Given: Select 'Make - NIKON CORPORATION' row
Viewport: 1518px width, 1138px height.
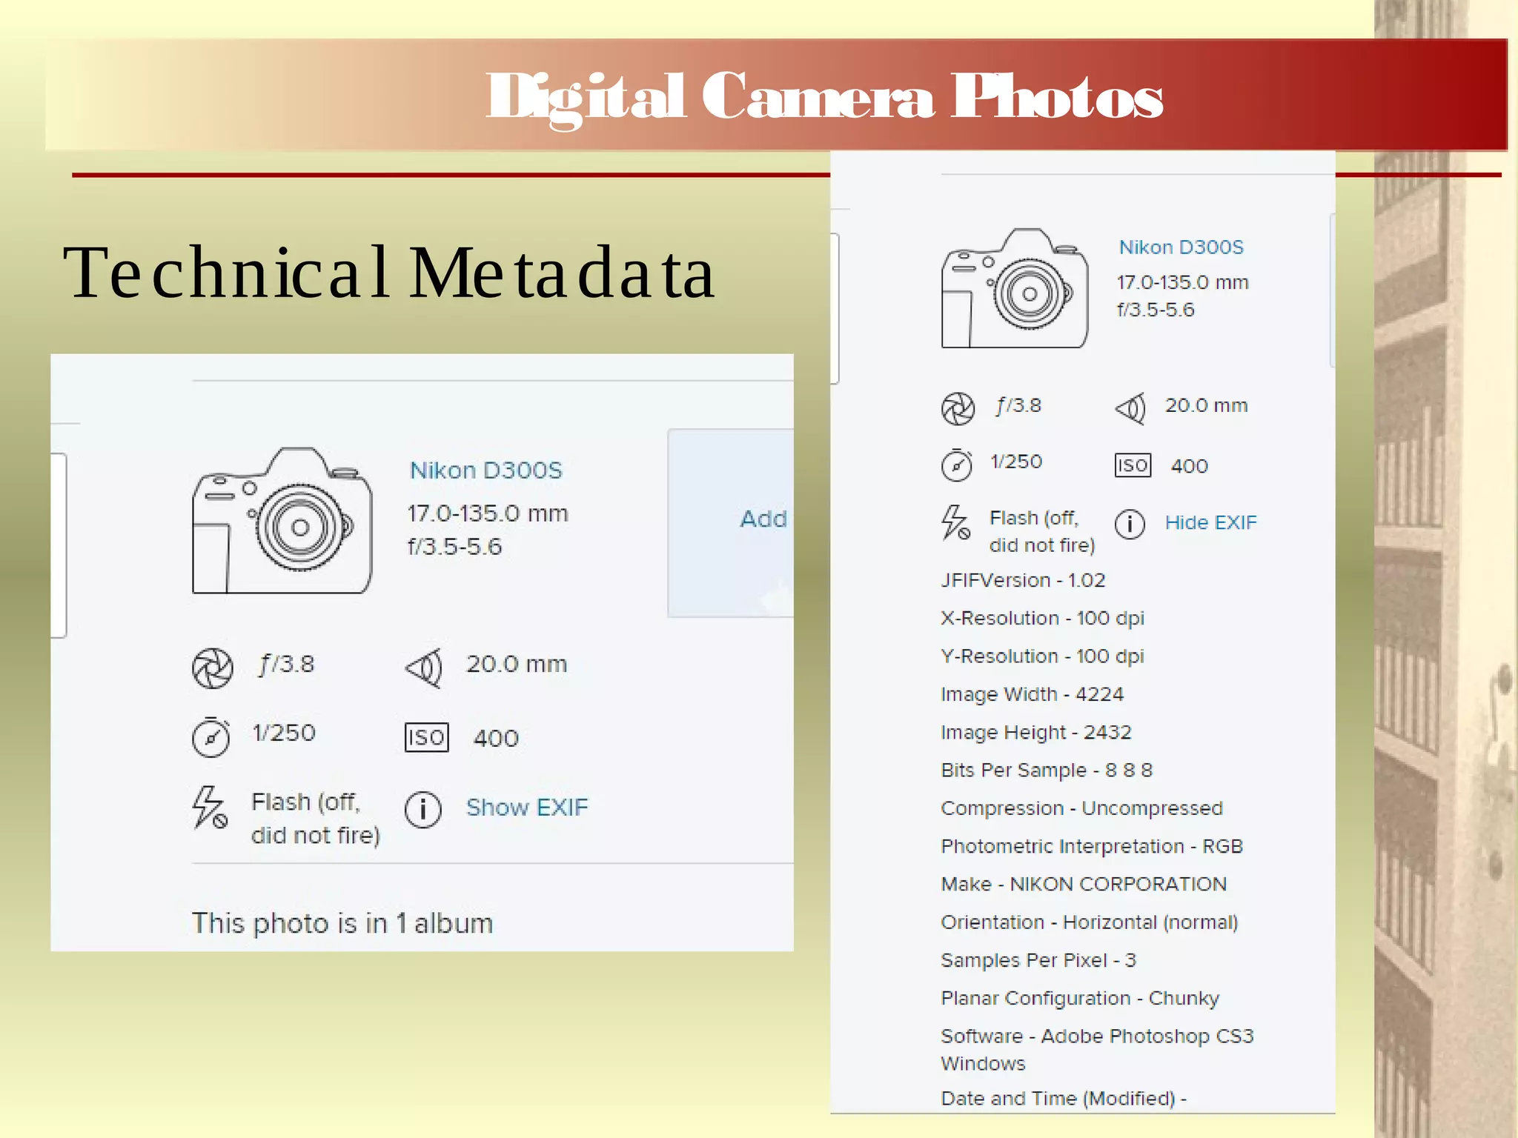Looking at the screenshot, I should pyautogui.click(x=1084, y=884).
